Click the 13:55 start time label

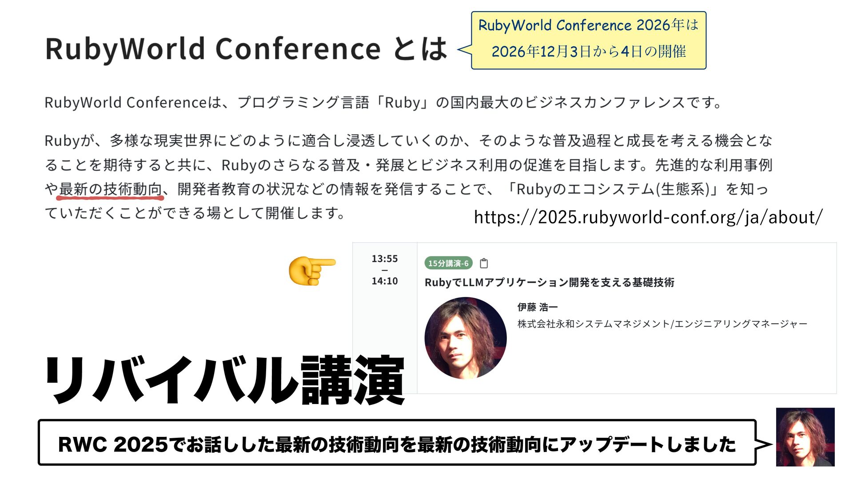[384, 259]
